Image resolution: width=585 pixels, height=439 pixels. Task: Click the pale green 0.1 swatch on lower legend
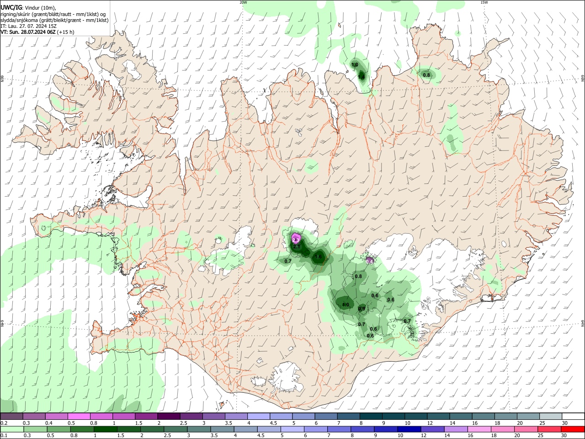point(12,429)
